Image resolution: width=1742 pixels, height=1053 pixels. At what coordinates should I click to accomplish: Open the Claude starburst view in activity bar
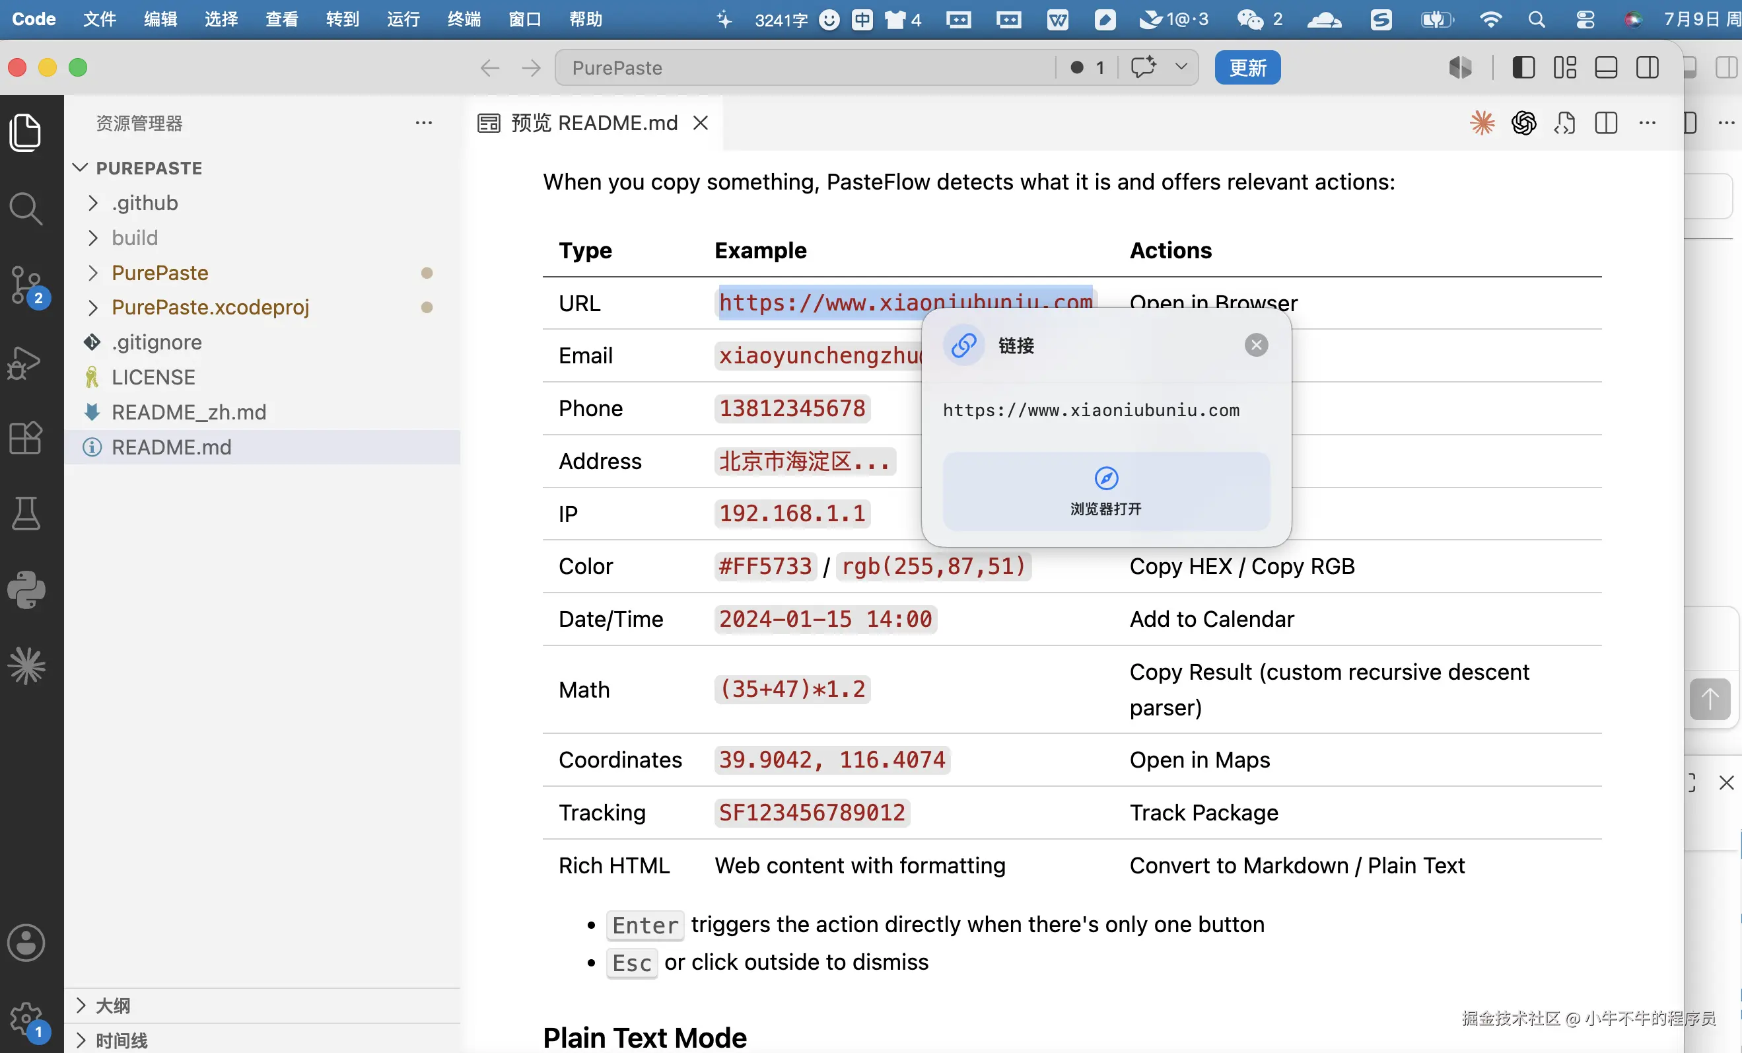[x=26, y=665]
